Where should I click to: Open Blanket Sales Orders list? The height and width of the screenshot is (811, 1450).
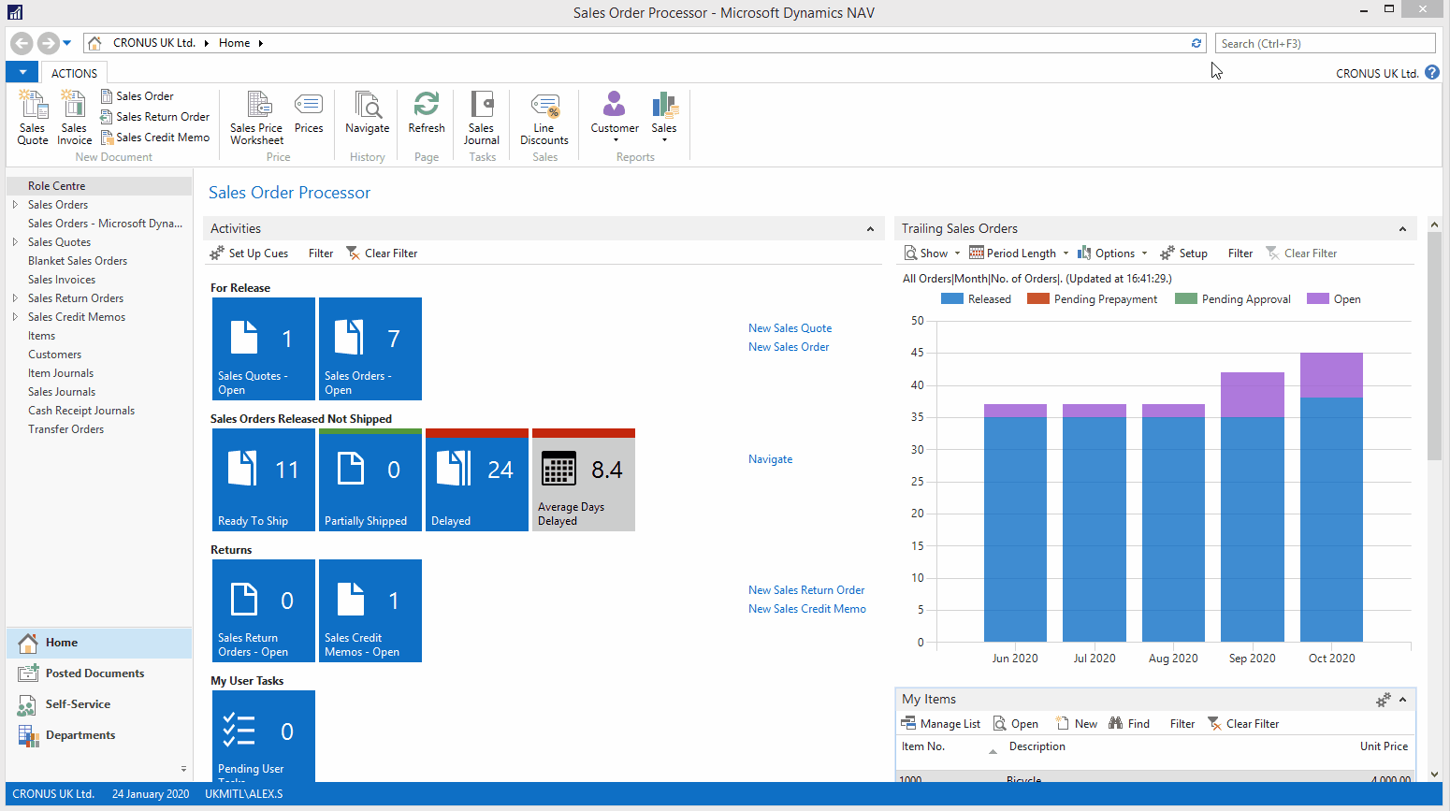click(x=78, y=261)
